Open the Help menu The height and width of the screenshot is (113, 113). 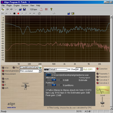tap(38, 5)
